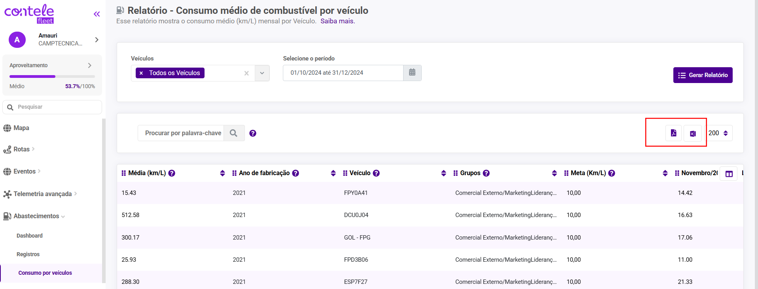Open help icon beside keyword search
This screenshot has height=289, width=758.
click(x=253, y=133)
